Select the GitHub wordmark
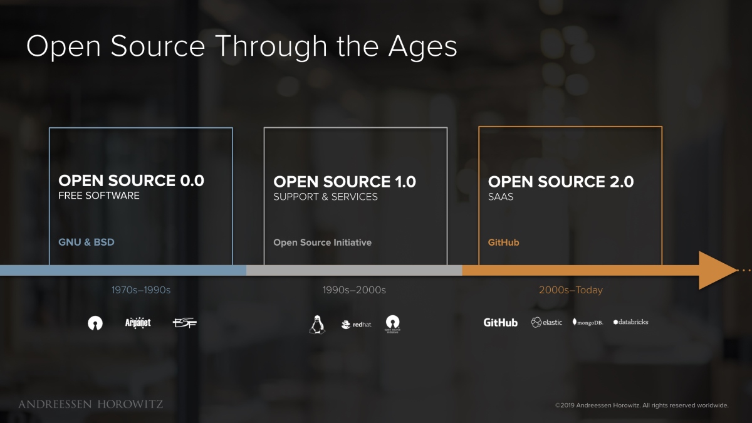The height and width of the screenshot is (423, 752). 499,323
